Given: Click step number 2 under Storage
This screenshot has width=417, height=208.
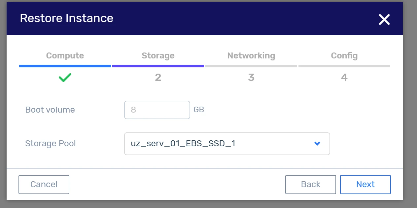Looking at the screenshot, I should coord(158,78).
